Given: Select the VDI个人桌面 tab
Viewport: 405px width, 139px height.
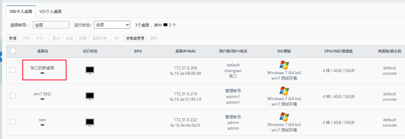Looking at the screenshot, I should [21, 11].
